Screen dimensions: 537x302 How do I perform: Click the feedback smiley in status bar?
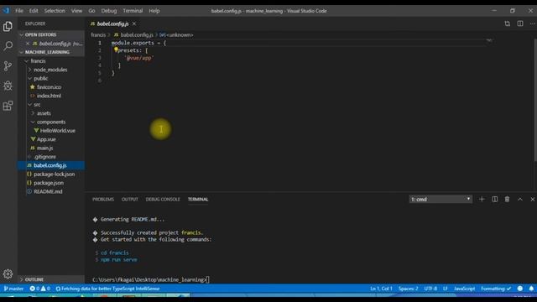click(x=520, y=289)
